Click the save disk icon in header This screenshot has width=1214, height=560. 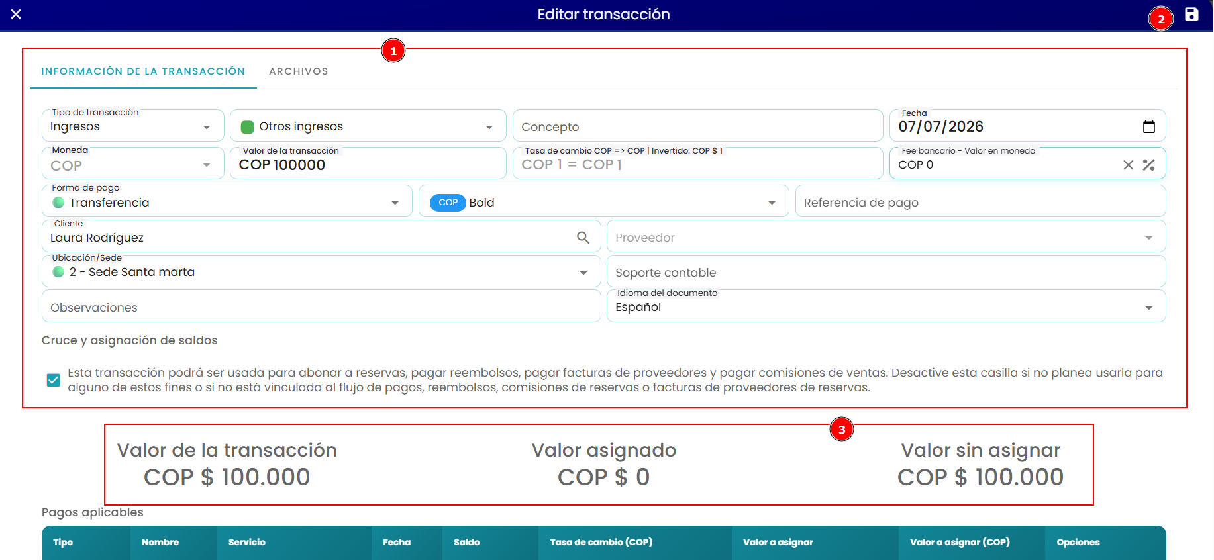(x=1191, y=15)
